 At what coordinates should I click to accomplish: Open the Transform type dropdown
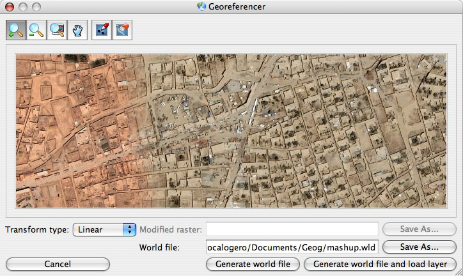[104, 229]
